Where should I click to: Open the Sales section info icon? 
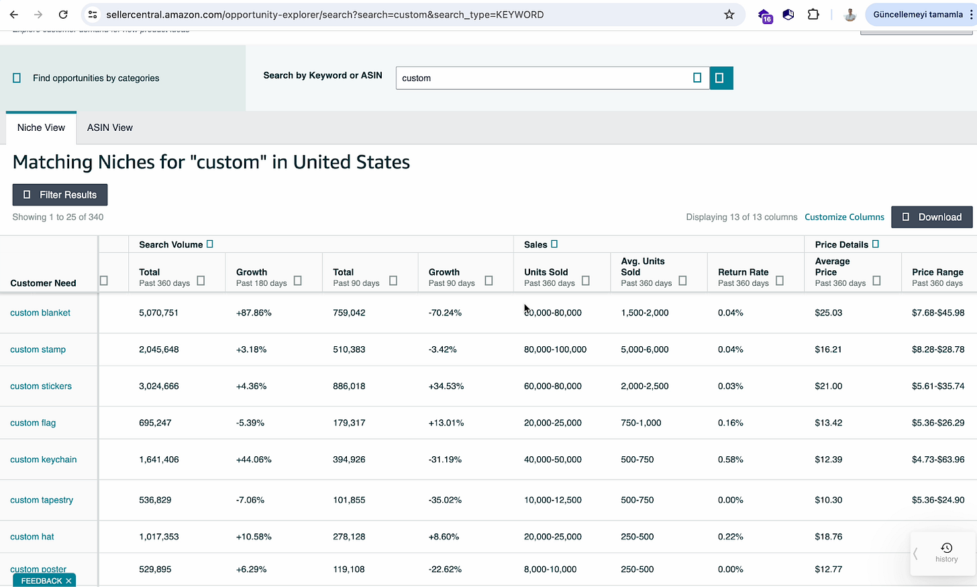[554, 244]
